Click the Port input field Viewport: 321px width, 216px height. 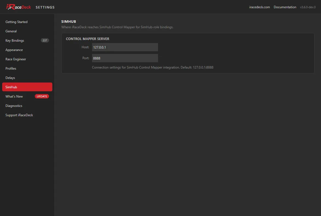click(125, 58)
